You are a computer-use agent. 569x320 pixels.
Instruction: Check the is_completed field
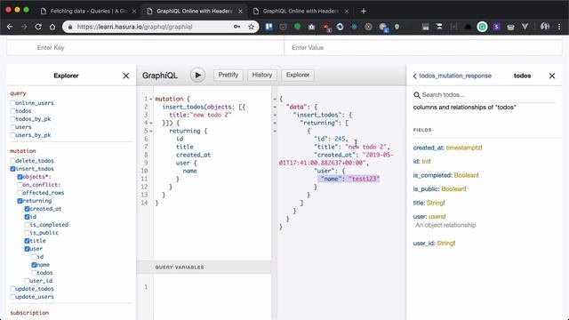click(27, 225)
